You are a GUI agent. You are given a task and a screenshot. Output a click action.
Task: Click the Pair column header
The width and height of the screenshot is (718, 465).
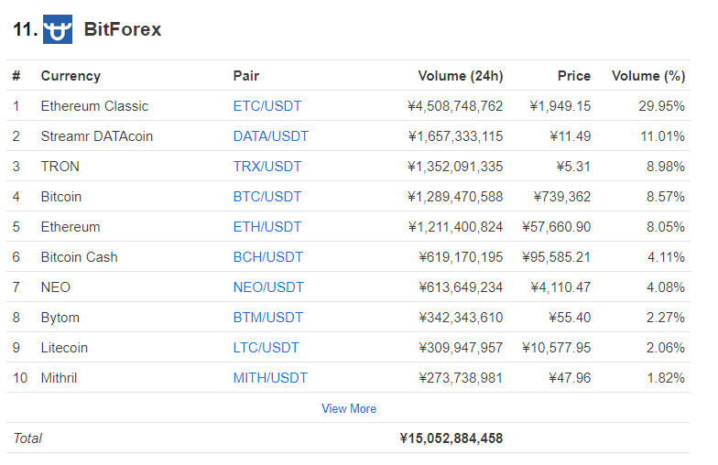point(245,76)
